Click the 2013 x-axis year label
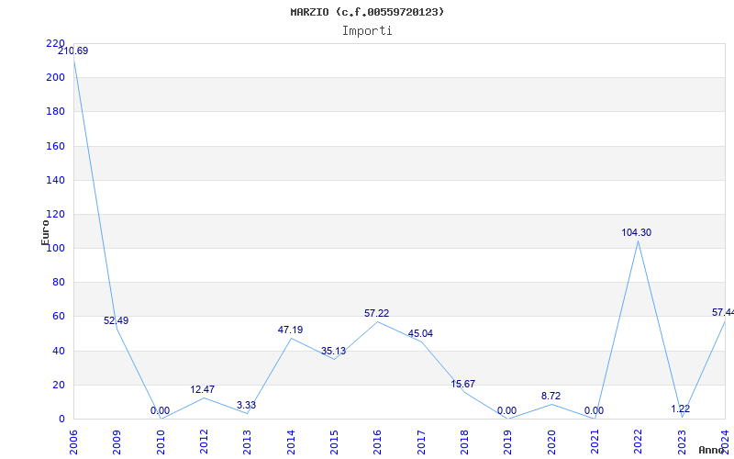734x459 pixels. [x=247, y=442]
